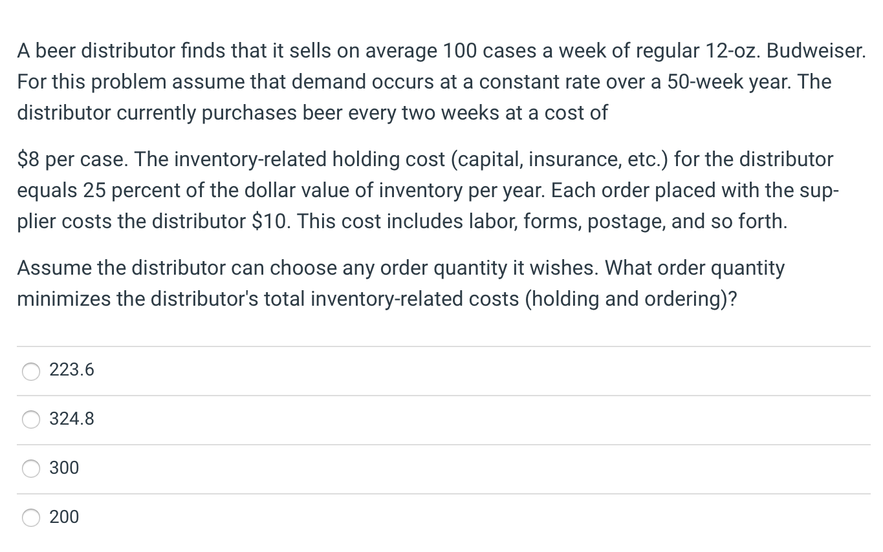Screen dimensions: 883x552
Task: Click the 223.6 answer label text
Action: (x=72, y=370)
